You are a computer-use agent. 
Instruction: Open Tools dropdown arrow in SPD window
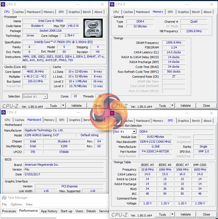pyautogui.click(x=172, y=214)
